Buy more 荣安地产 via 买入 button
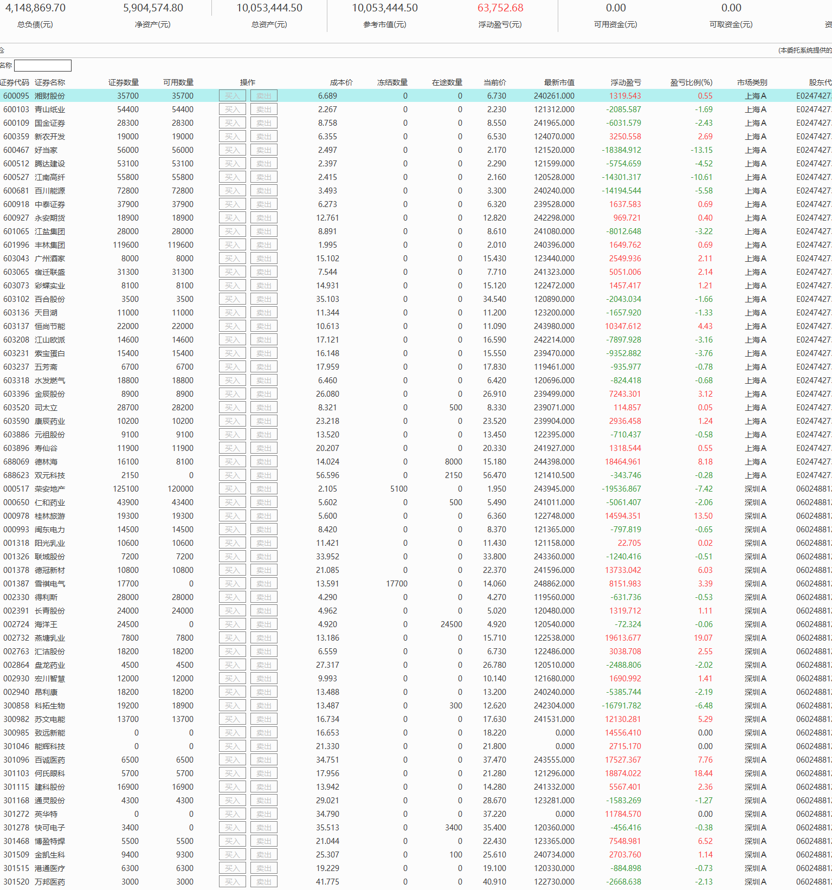 [x=232, y=489]
